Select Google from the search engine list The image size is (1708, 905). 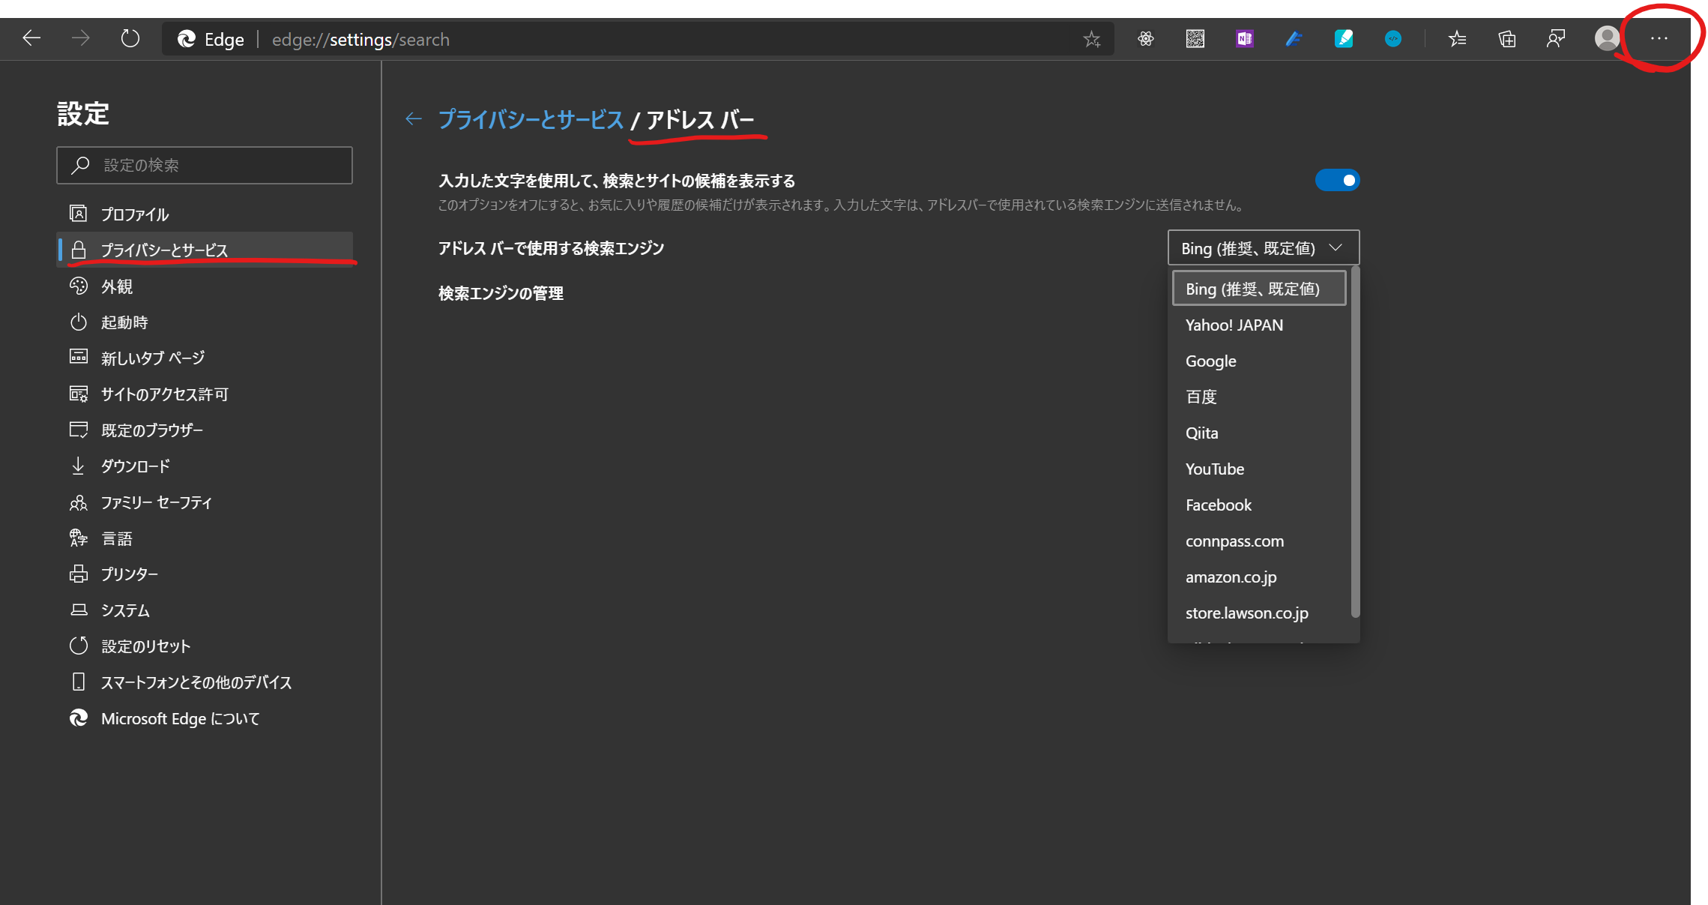click(x=1210, y=361)
